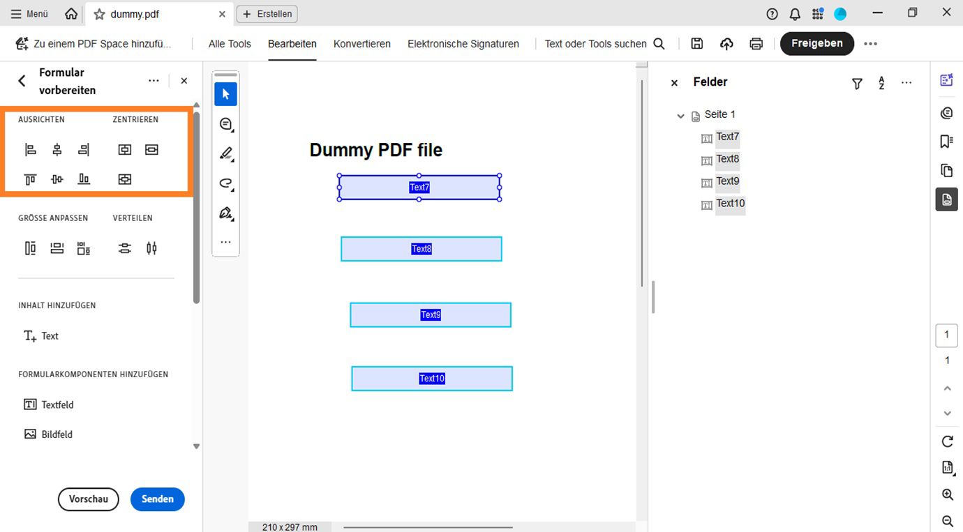Upload the file to cloud storage

tap(726, 43)
